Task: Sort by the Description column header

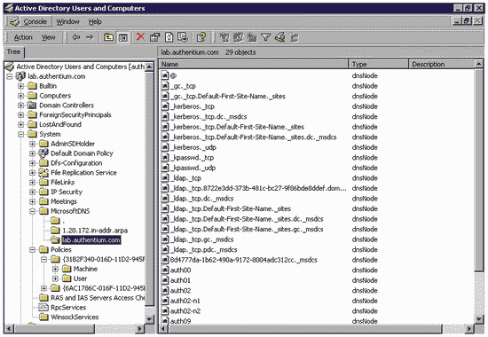Action: point(441,64)
